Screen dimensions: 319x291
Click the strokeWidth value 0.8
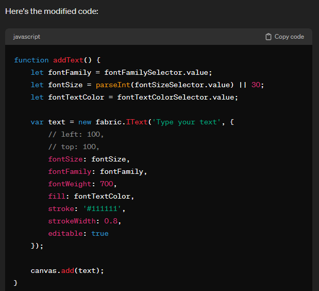[111, 221]
